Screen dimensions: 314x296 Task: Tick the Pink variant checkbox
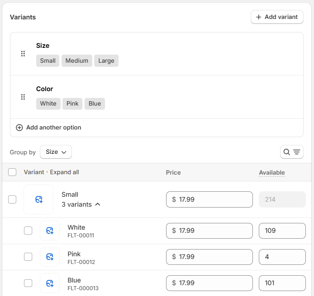(x=28, y=257)
